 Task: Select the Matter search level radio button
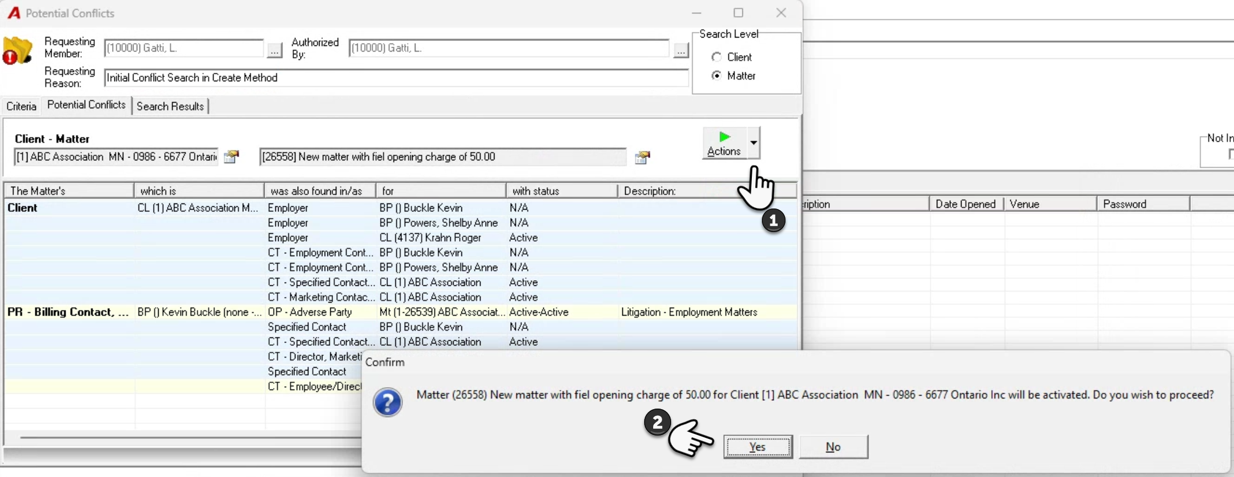click(x=717, y=76)
